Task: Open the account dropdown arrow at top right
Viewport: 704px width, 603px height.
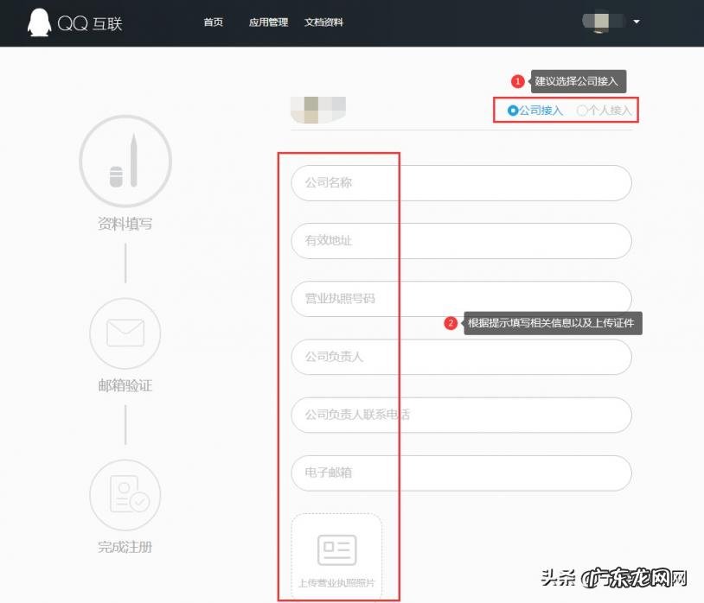Action: (x=637, y=22)
